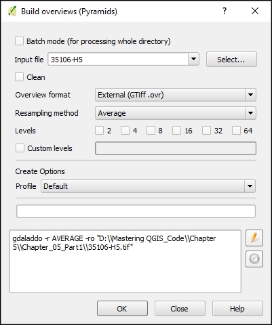Expand the Overview format dropdown

click(250, 95)
